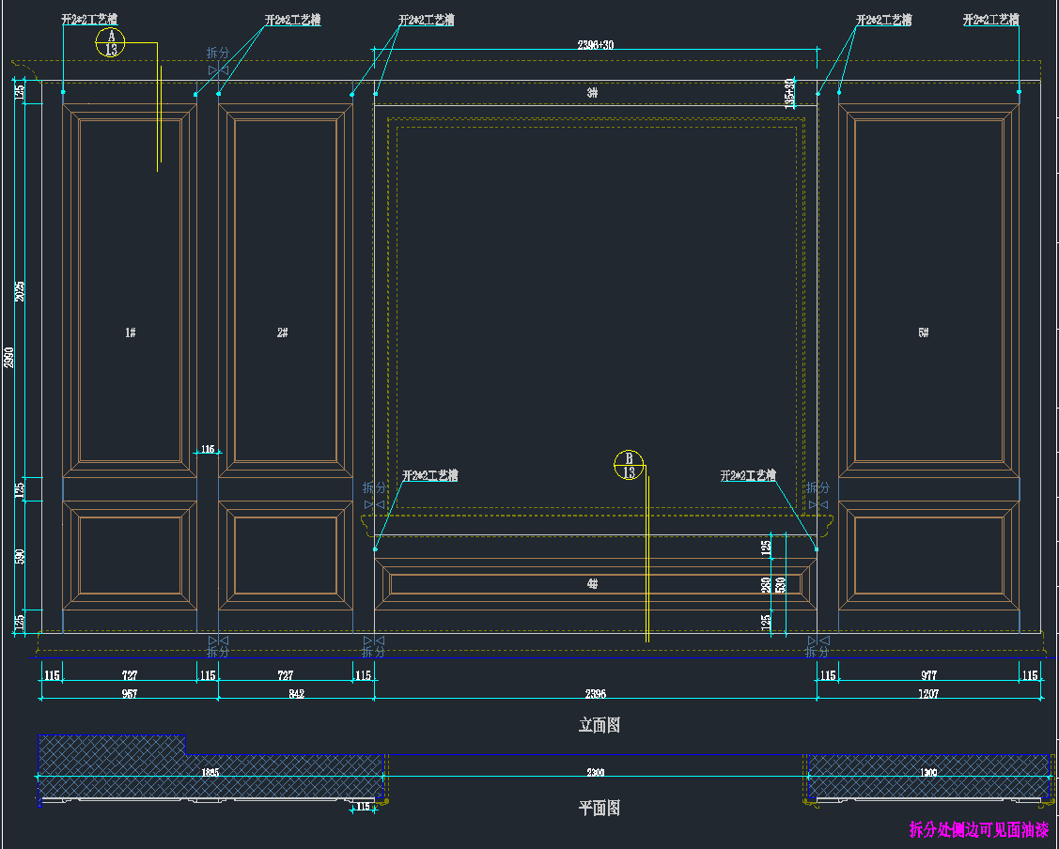The width and height of the screenshot is (1059, 849).
Task: Click the magenta note 拆分处侧边可见面油漆
Action: pyautogui.click(x=978, y=829)
